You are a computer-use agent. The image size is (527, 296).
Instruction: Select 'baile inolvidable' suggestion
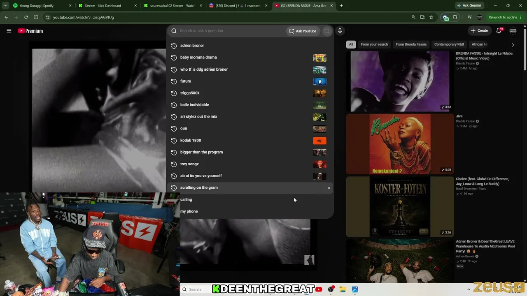pyautogui.click(x=250, y=105)
